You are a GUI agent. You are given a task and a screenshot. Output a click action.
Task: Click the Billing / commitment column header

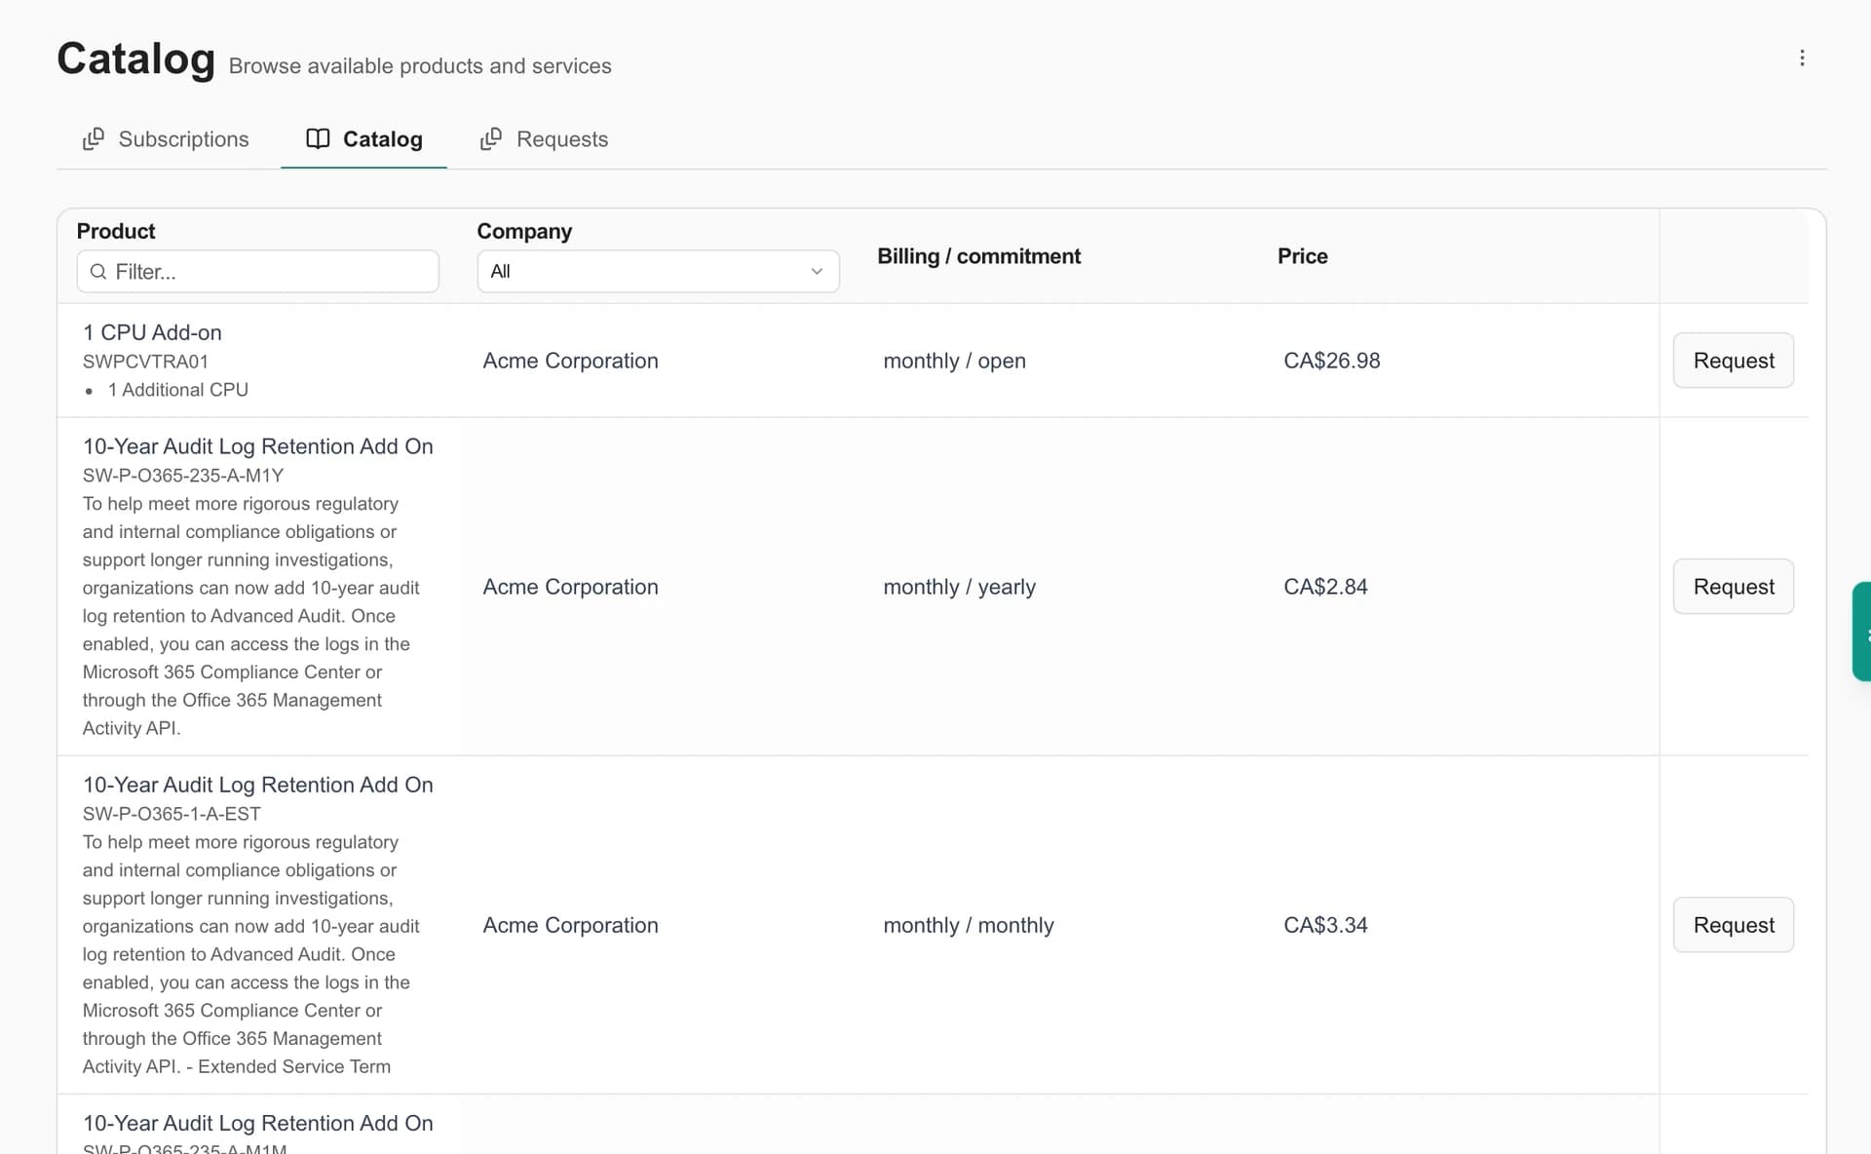pyautogui.click(x=978, y=256)
